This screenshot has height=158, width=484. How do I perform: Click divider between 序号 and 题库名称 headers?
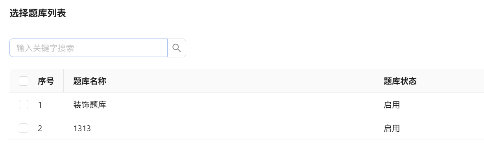point(63,81)
